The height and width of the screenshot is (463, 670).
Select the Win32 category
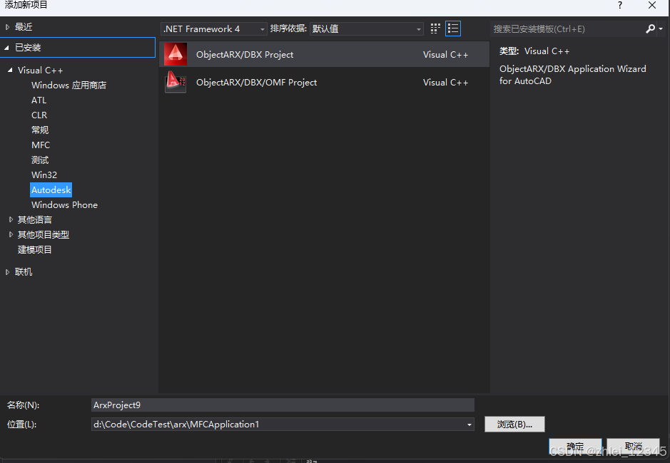[x=44, y=175]
